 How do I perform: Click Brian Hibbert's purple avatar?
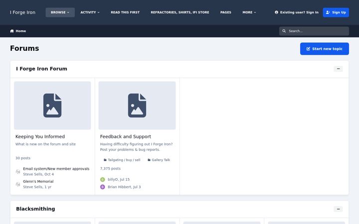coord(103,187)
